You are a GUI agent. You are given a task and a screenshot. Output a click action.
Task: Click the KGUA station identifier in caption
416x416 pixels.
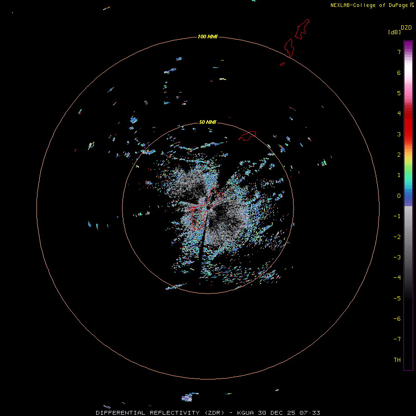point(245,413)
